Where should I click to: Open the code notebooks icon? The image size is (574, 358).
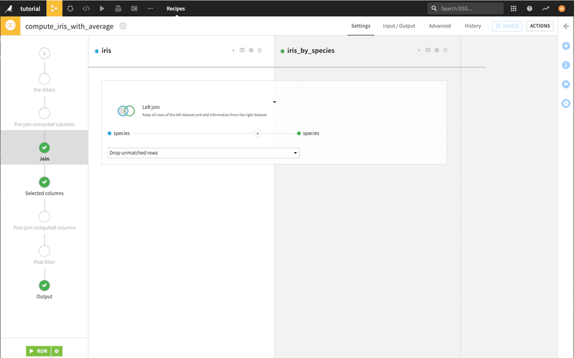click(x=86, y=9)
